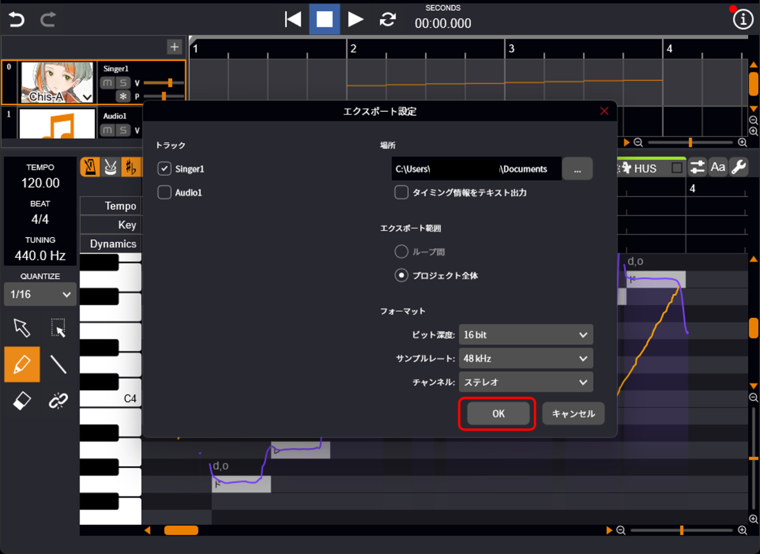The height and width of the screenshot is (554, 760).
Task: Click the undo arrow icon
Action: click(x=17, y=20)
